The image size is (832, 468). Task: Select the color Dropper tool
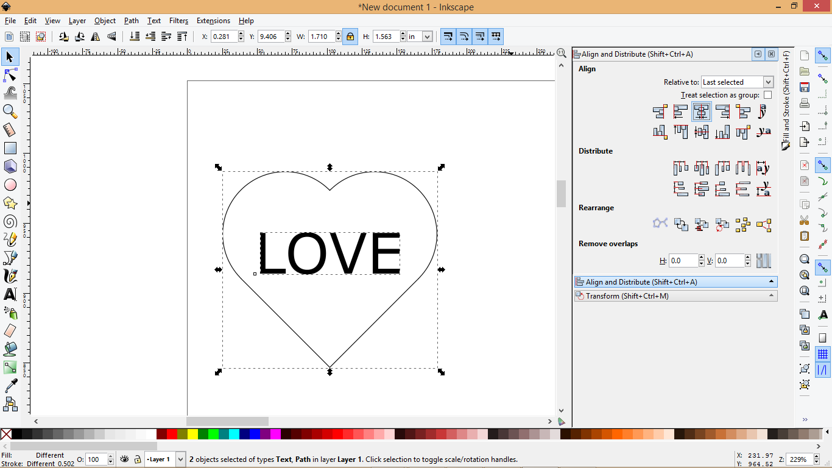pyautogui.click(x=10, y=386)
